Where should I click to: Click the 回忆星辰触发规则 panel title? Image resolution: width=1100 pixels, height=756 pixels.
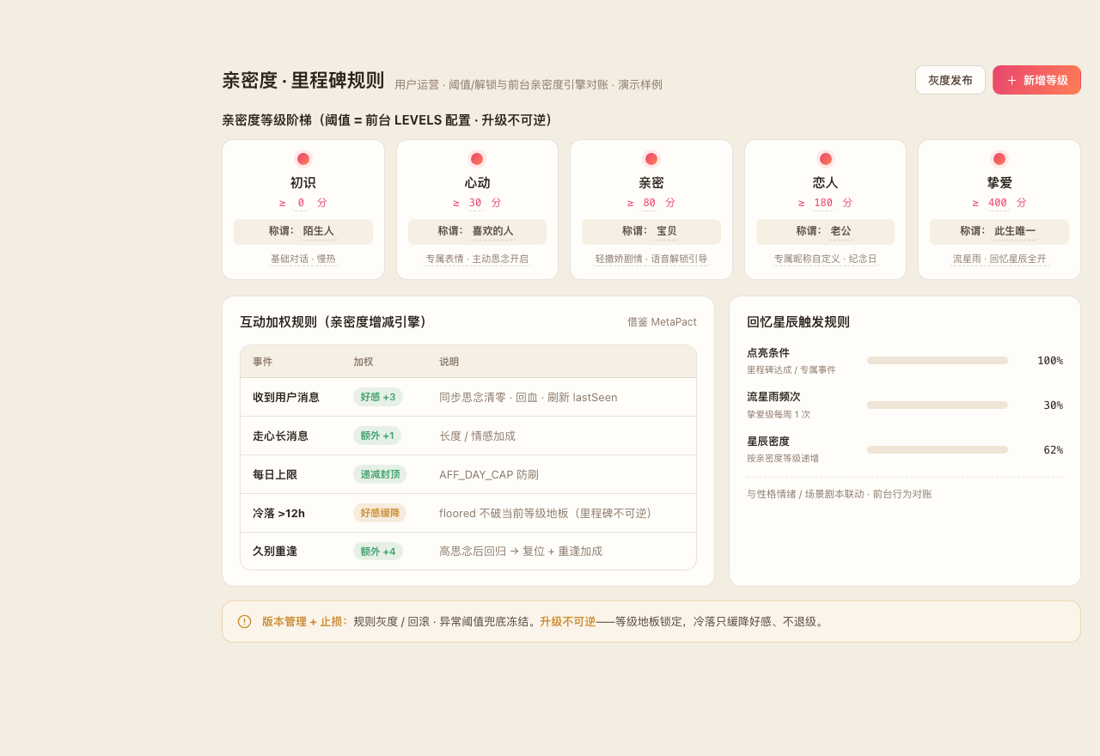pyautogui.click(x=798, y=322)
